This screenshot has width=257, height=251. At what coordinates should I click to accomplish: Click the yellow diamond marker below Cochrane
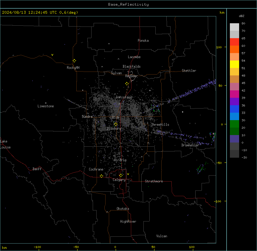pos(101,176)
